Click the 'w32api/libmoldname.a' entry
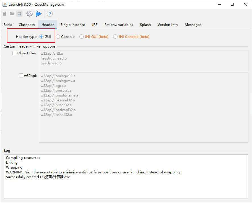Image resolution: width=252 pixels, height=203 pixels. [x=59, y=95]
